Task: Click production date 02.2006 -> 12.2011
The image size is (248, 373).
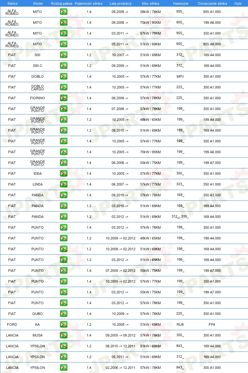Action: [121, 368]
